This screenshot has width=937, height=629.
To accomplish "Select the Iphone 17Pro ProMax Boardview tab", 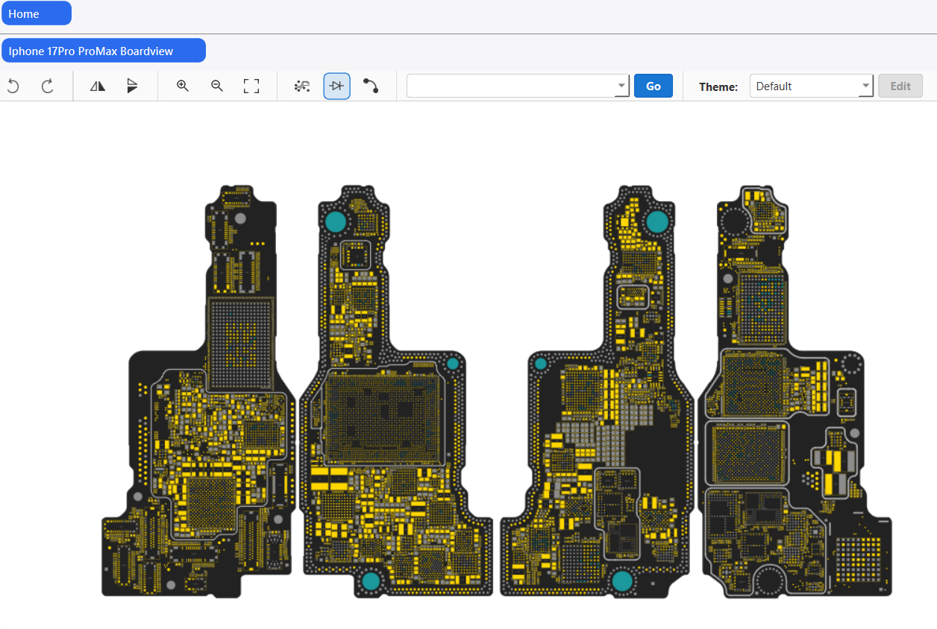I will [104, 50].
